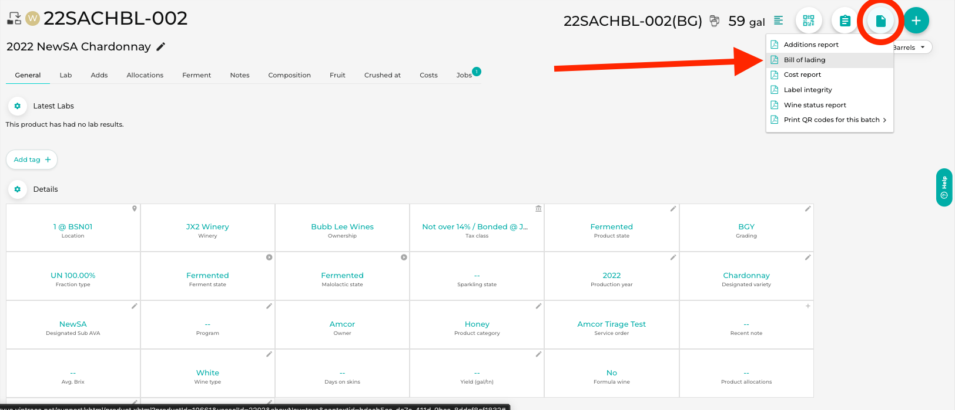This screenshot has width=955, height=410.
Task: Open the QR code scanner button
Action: [809, 21]
